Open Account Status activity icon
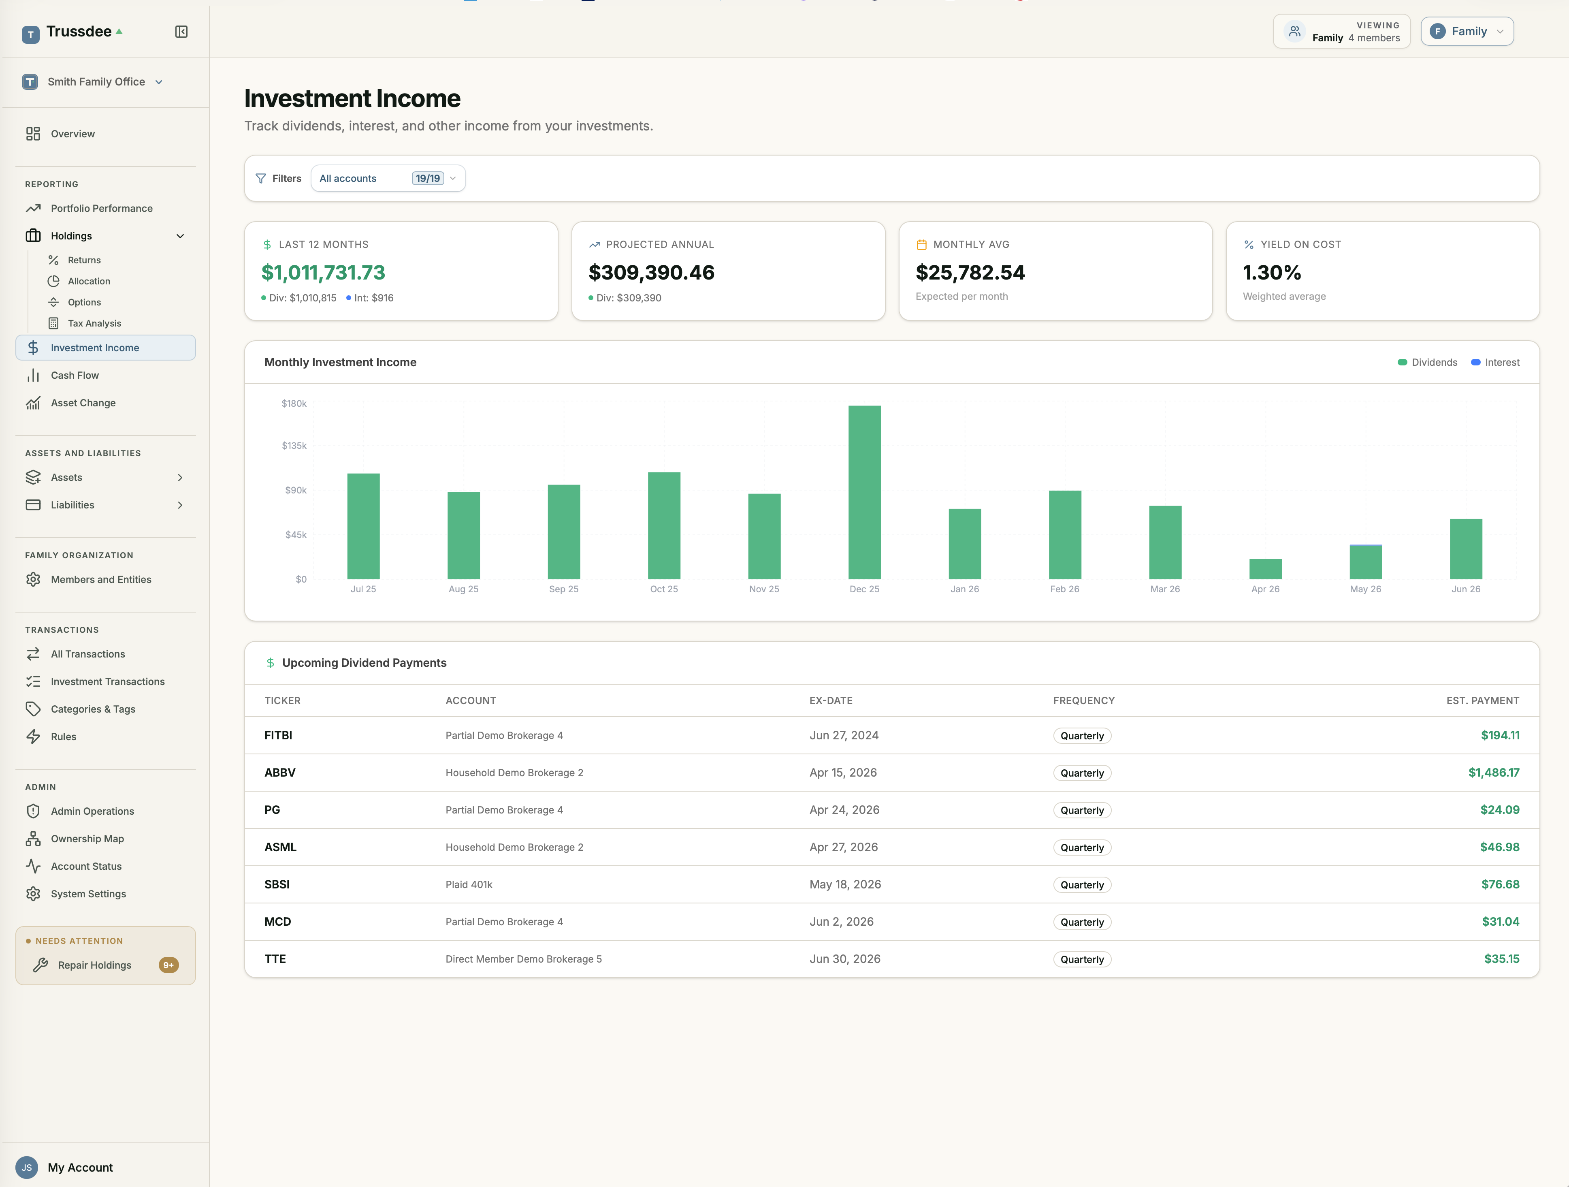 pos(33,866)
